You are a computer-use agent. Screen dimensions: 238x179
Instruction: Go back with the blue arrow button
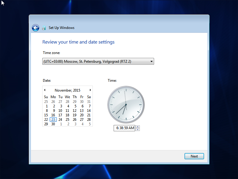coord(35,28)
